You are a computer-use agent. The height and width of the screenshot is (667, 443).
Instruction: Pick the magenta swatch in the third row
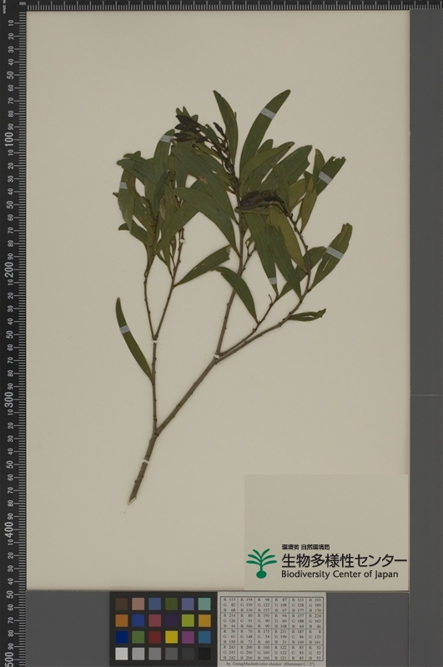(x=188, y=637)
